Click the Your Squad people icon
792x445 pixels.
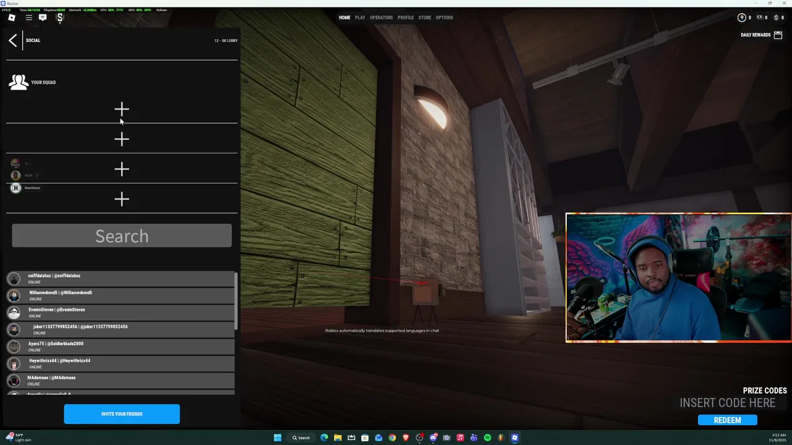click(19, 82)
